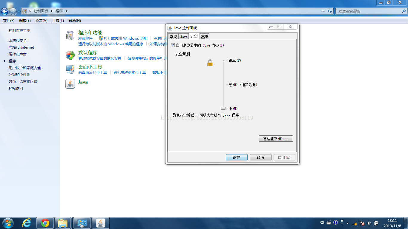Open the Windows Explorer folder taskbar icon

click(63, 223)
